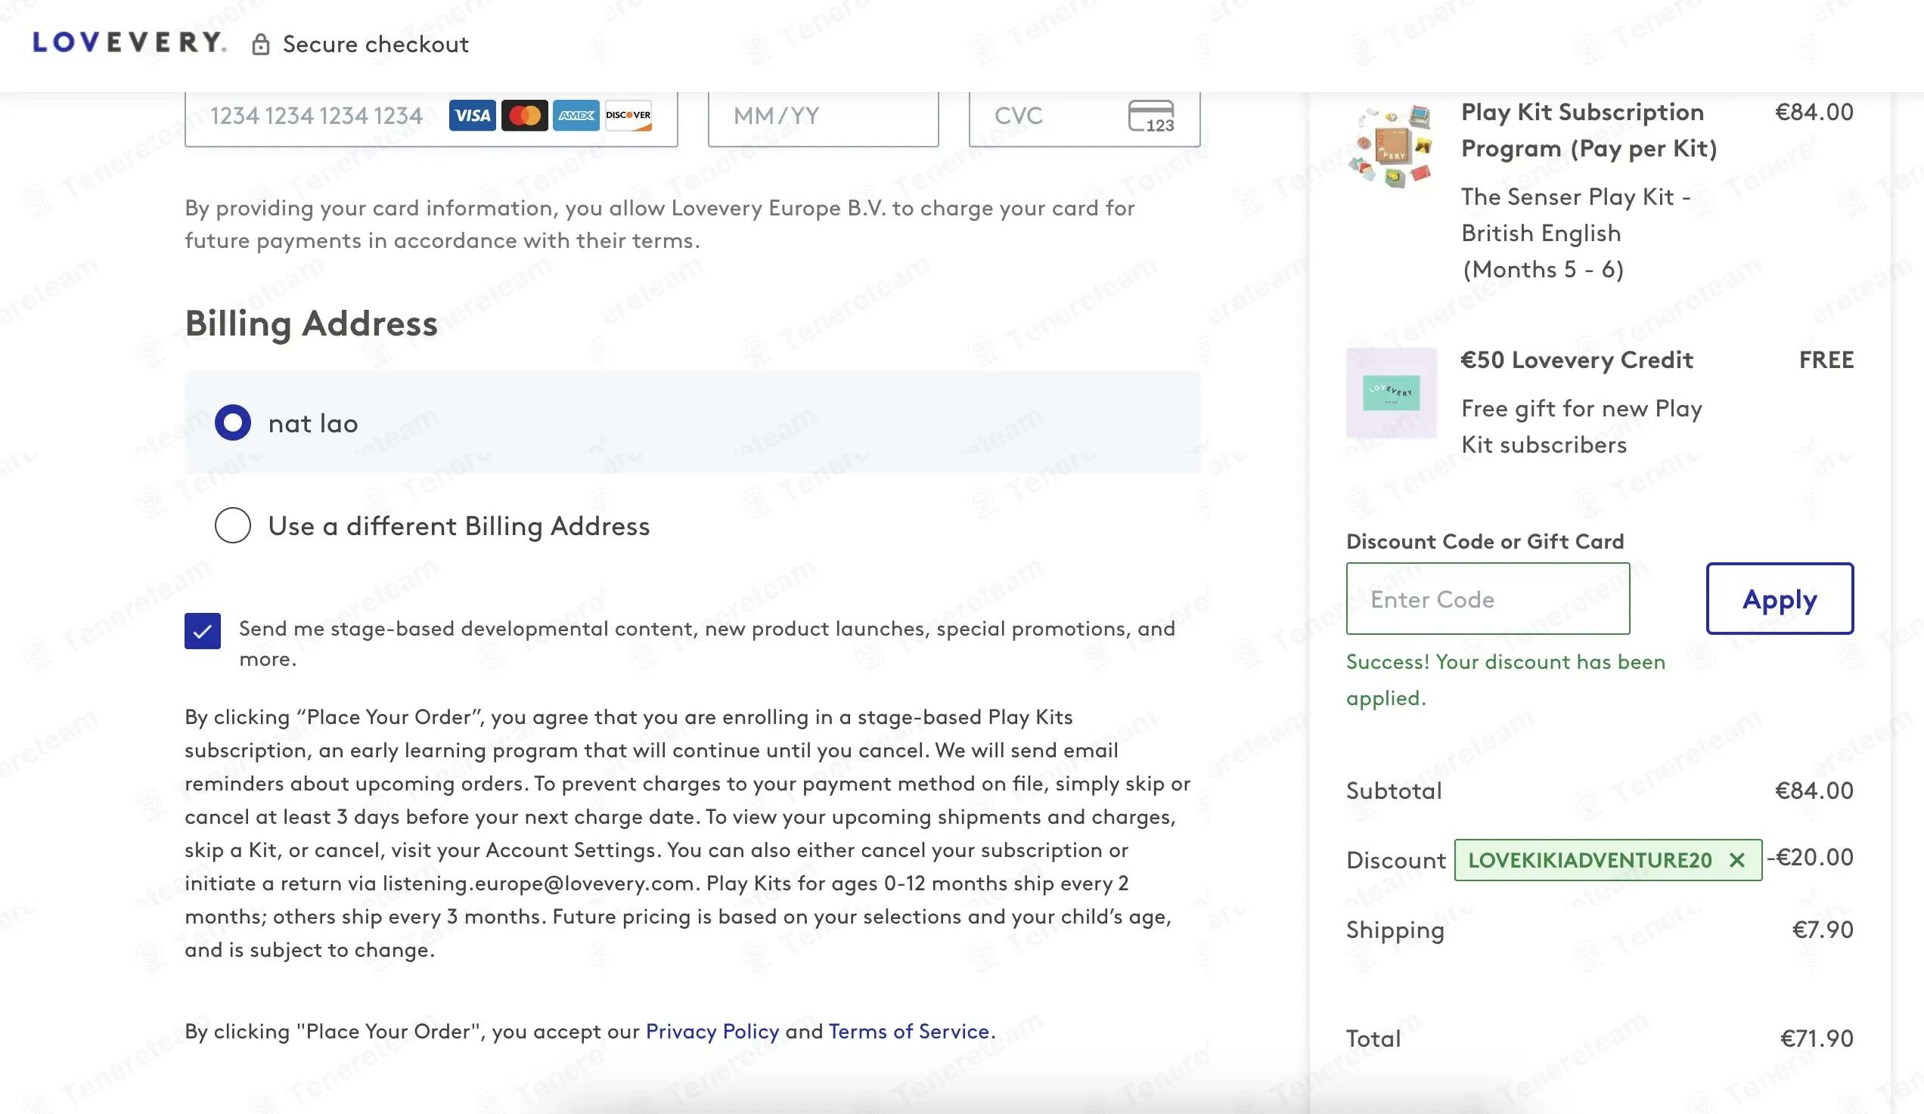Click the €50 Lovevery Credit title

click(x=1577, y=360)
